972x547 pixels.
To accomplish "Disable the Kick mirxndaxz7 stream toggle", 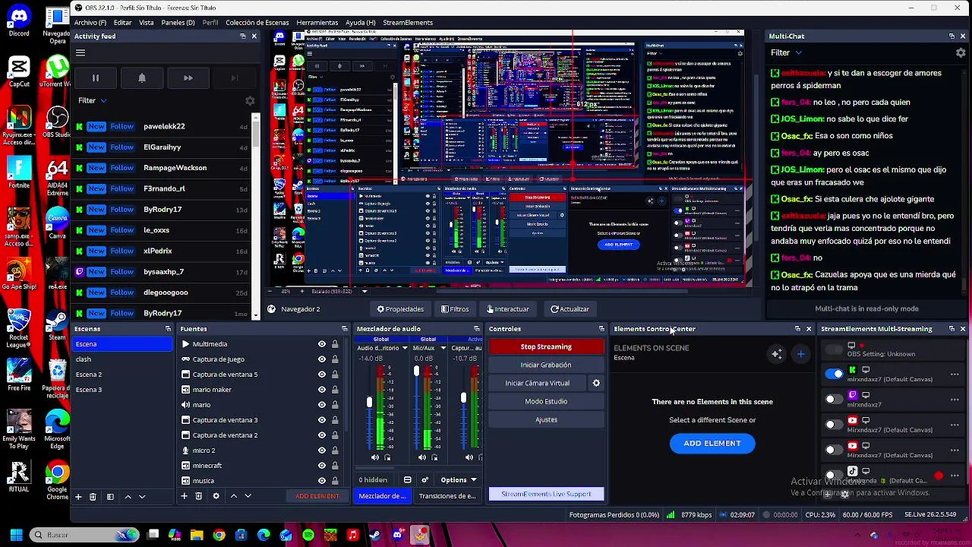I will tap(834, 374).
